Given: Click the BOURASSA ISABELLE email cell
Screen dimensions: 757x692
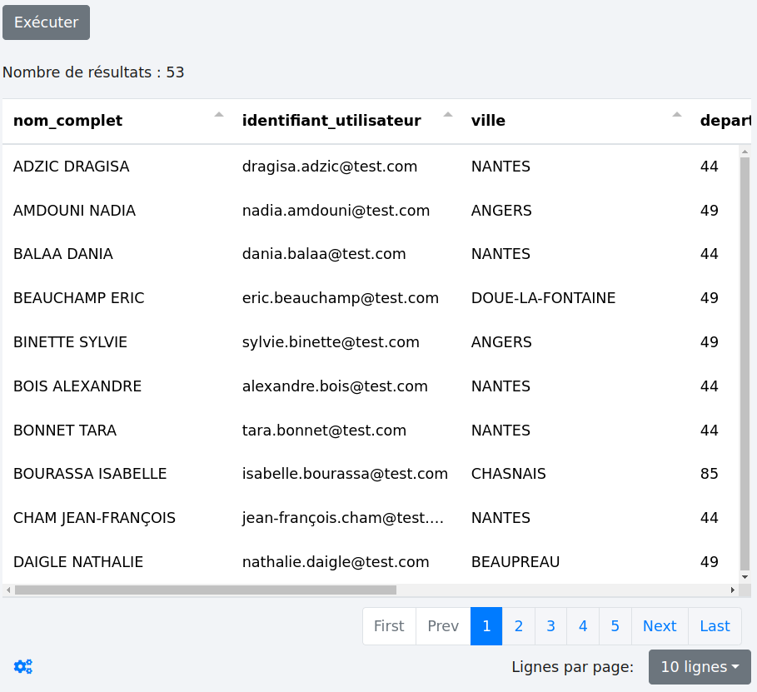Looking at the screenshot, I should [x=345, y=474].
